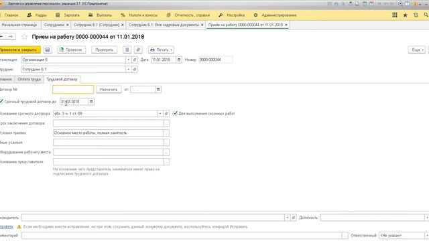Viewport: 429px width, 241px height.
Task: Toggle Срочный трудовой договор checkbox
Action: point(1,101)
